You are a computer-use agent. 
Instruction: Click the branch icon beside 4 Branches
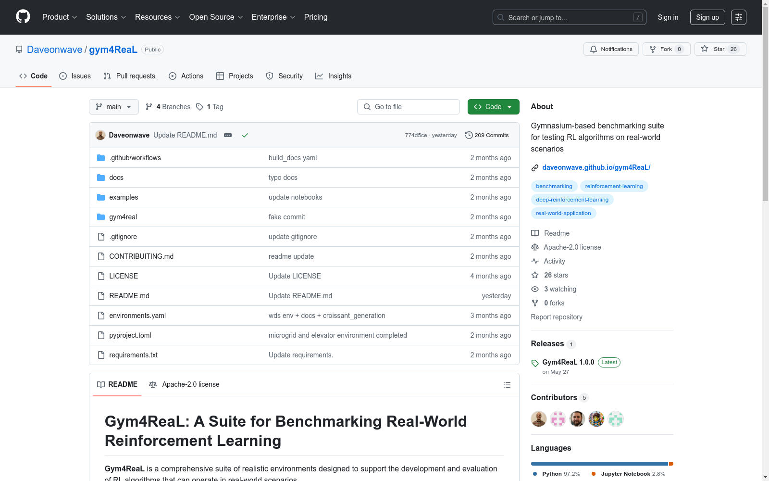tap(149, 107)
